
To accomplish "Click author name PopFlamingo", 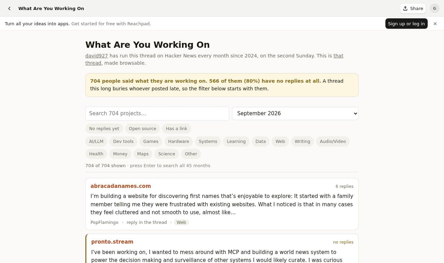I will pos(104,223).
